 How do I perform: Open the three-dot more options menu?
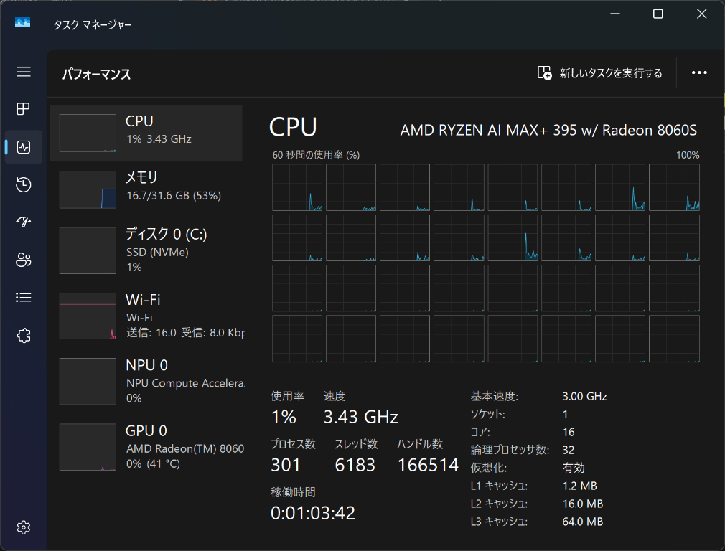click(x=699, y=73)
